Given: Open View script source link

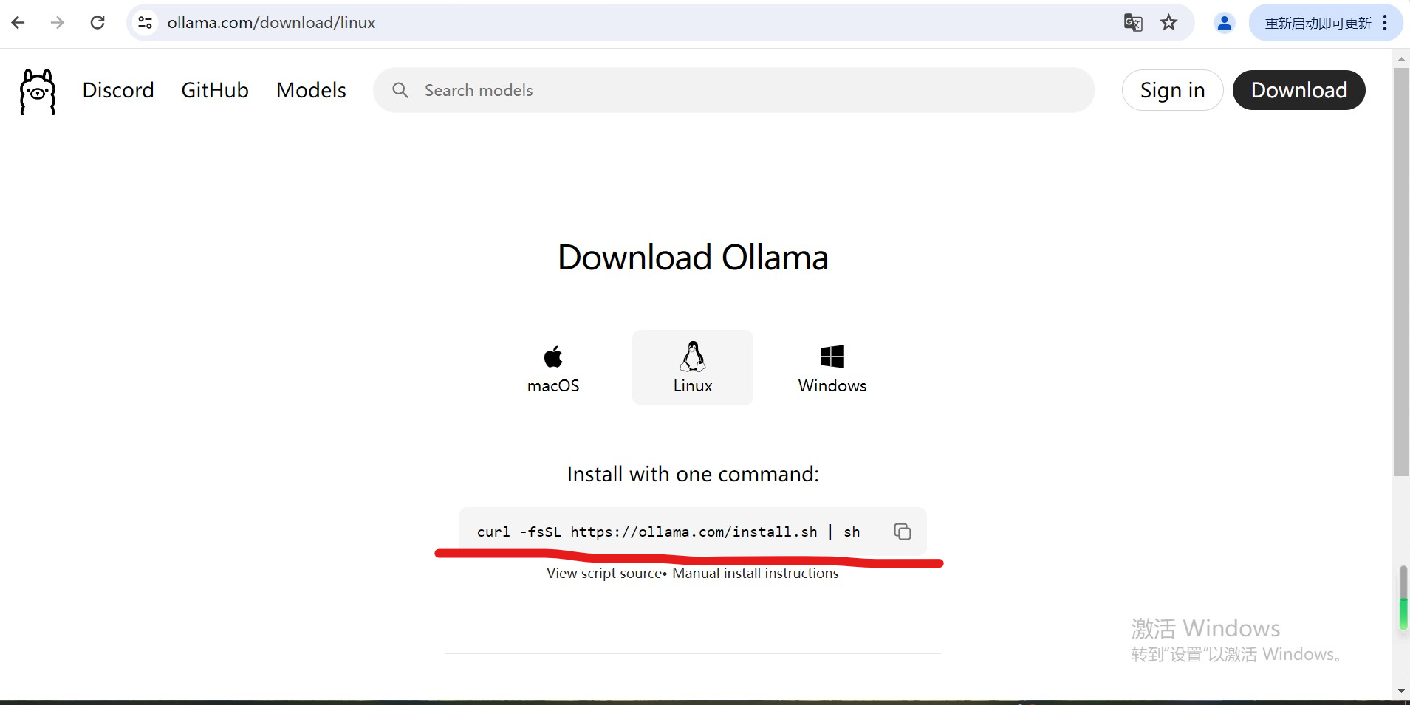Looking at the screenshot, I should pos(604,573).
